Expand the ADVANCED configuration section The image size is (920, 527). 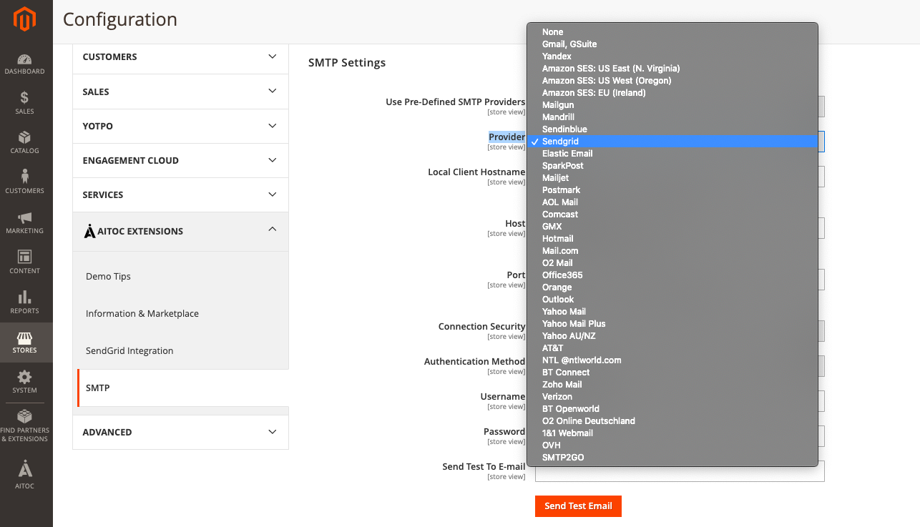click(x=180, y=432)
